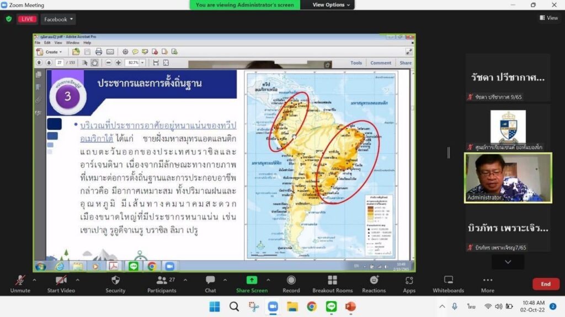Image resolution: width=565 pixels, height=317 pixels.
Task: Click the More options icon
Action: [487, 283]
